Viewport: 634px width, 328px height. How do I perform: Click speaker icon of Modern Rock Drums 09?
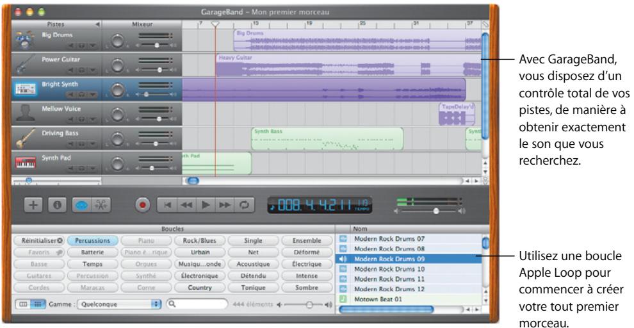[343, 259]
